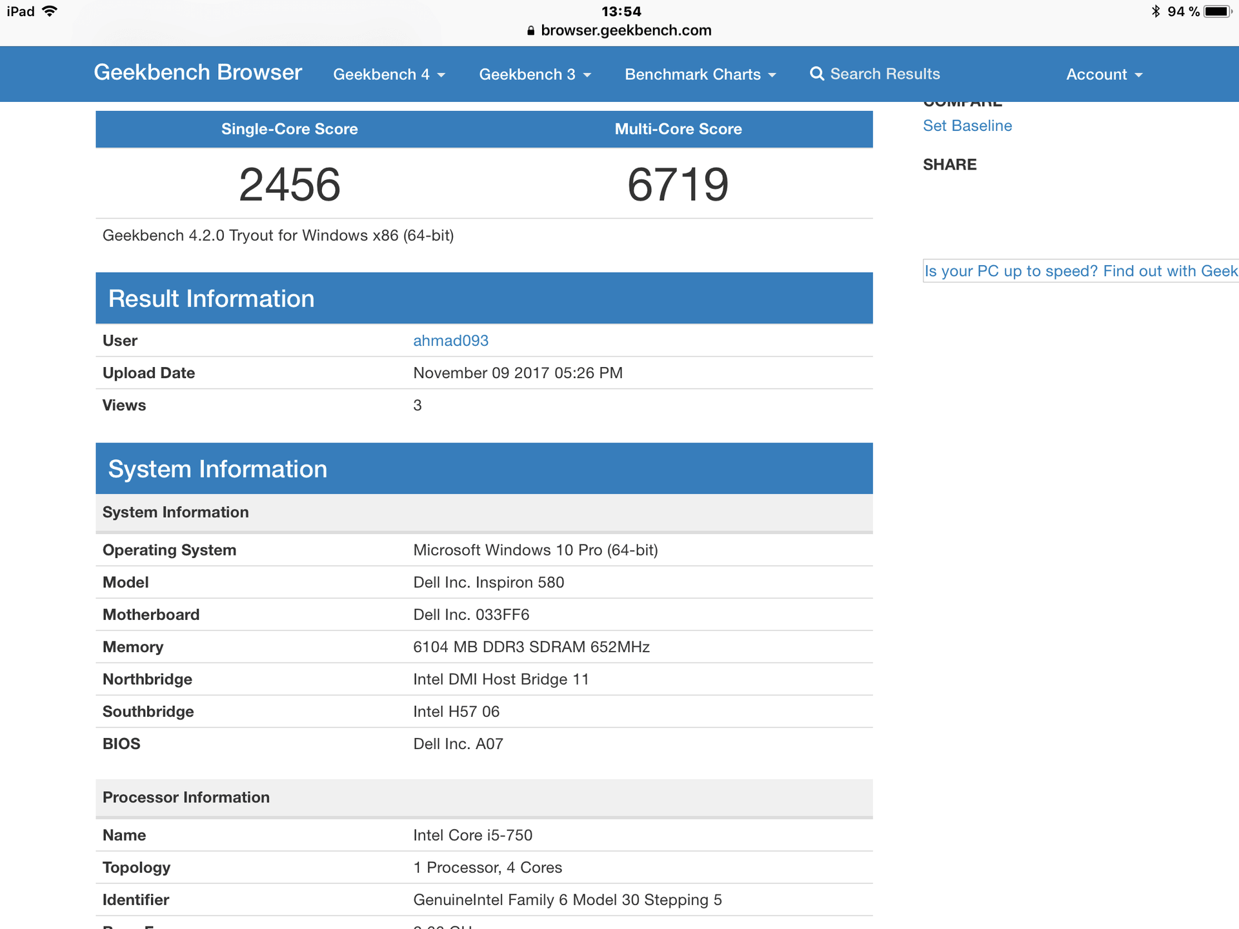The height and width of the screenshot is (929, 1239).
Task: Open the Benchmark Charts dropdown
Action: (700, 75)
